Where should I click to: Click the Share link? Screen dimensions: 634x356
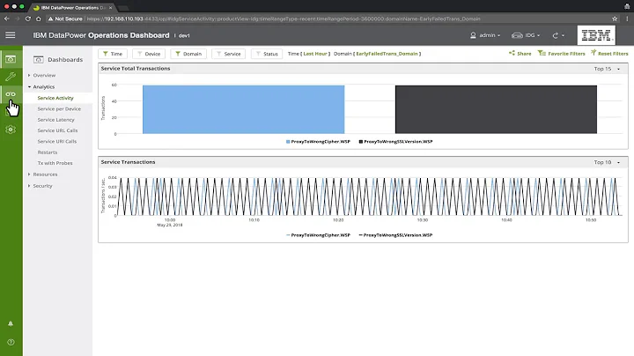[524, 54]
